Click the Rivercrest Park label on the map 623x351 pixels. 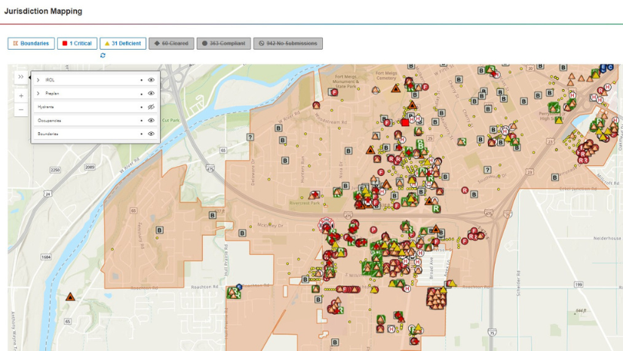(305, 203)
